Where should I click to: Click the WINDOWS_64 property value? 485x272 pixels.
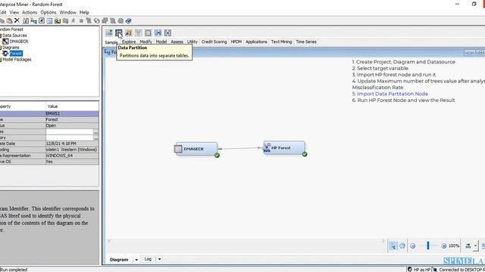(x=59, y=156)
